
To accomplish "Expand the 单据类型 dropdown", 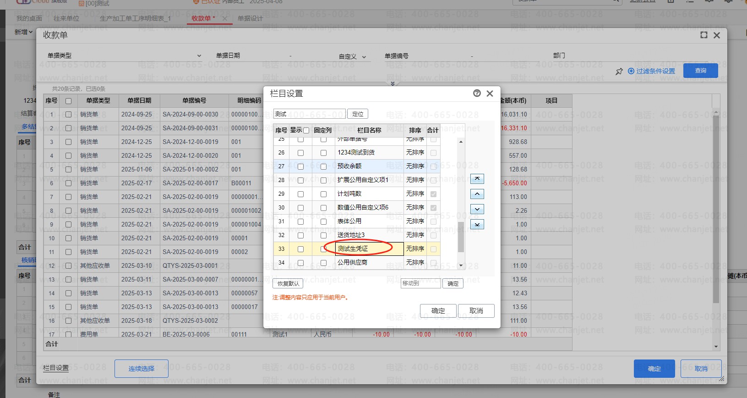I will pyautogui.click(x=199, y=56).
